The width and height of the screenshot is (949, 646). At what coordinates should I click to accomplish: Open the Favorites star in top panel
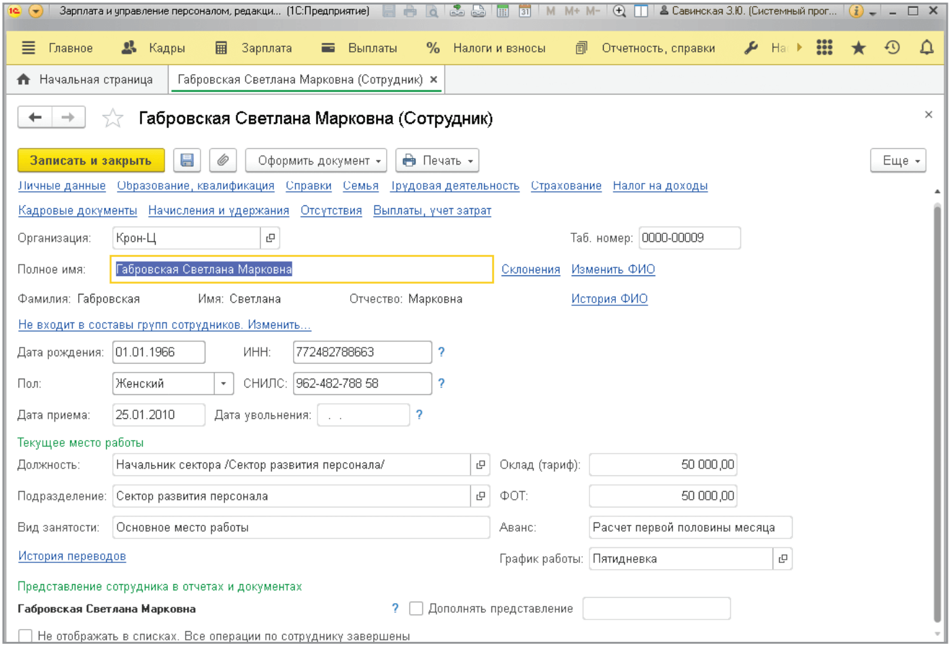pos(859,48)
